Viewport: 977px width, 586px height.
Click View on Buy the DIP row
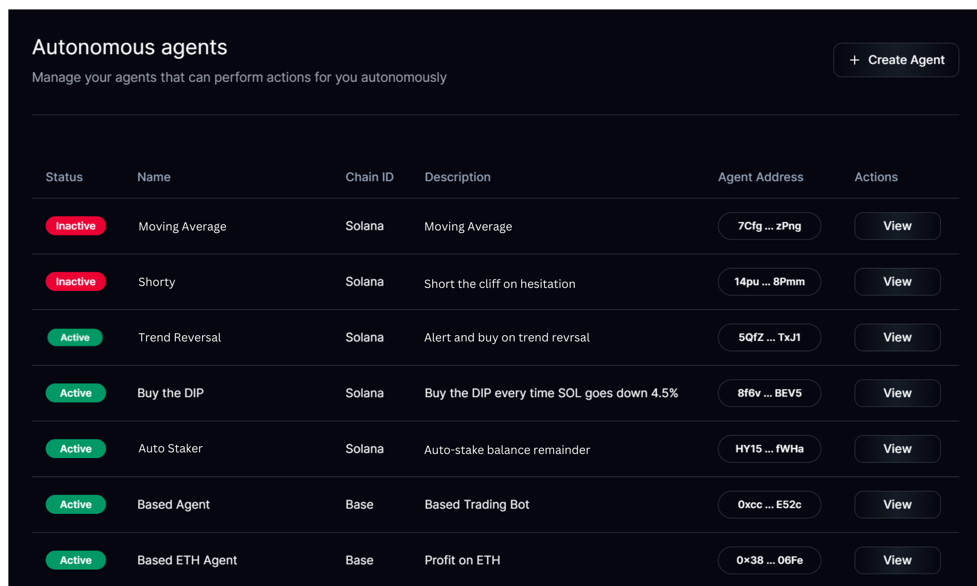(x=897, y=393)
